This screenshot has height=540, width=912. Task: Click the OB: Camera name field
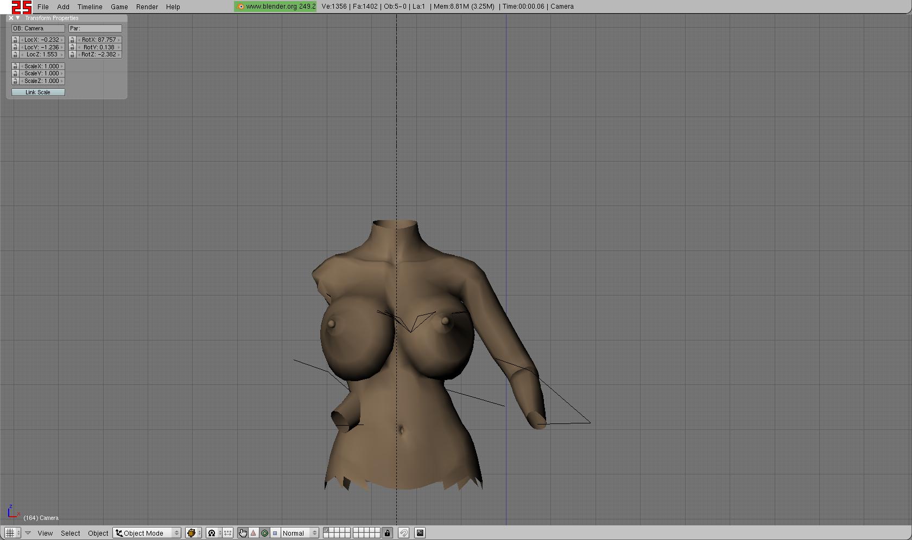(37, 28)
